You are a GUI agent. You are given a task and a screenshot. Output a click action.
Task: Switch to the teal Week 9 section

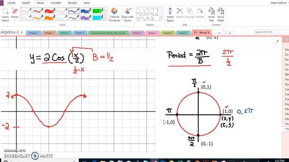[183, 33]
